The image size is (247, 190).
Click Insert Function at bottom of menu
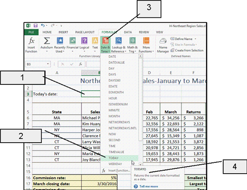(116, 170)
